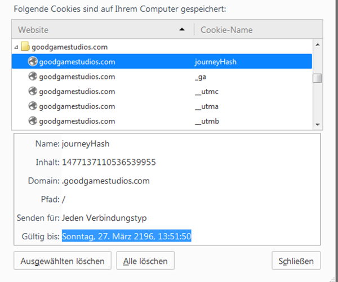Image resolution: width=338 pixels, height=282 pixels.
Task: Click the Senden für value Jeden Verbindungstyp
Action: coord(104,218)
